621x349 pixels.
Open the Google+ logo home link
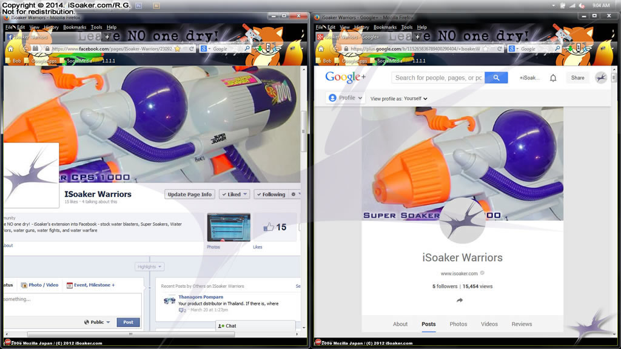345,77
